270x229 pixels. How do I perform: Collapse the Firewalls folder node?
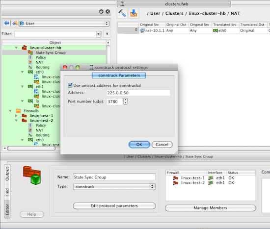point(10,111)
